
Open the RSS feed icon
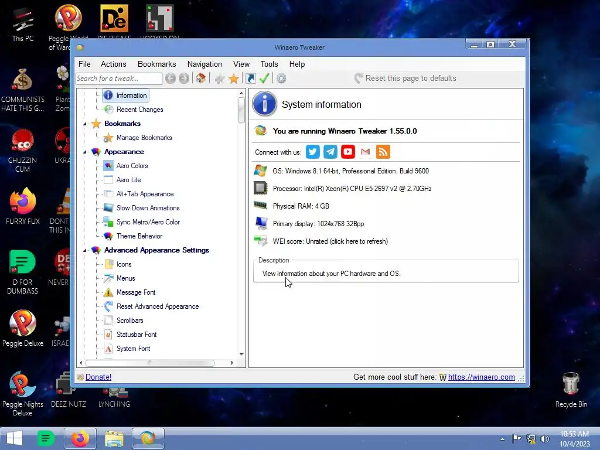pos(383,152)
